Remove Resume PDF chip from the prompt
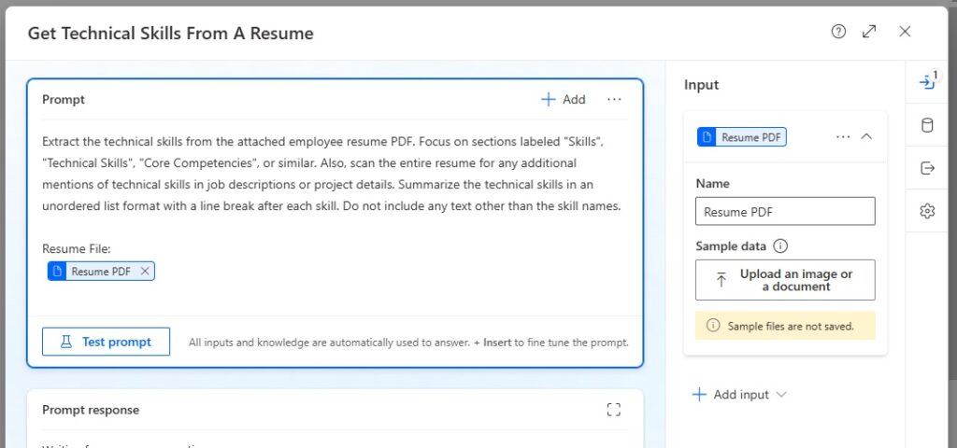This screenshot has width=957, height=448. [145, 272]
